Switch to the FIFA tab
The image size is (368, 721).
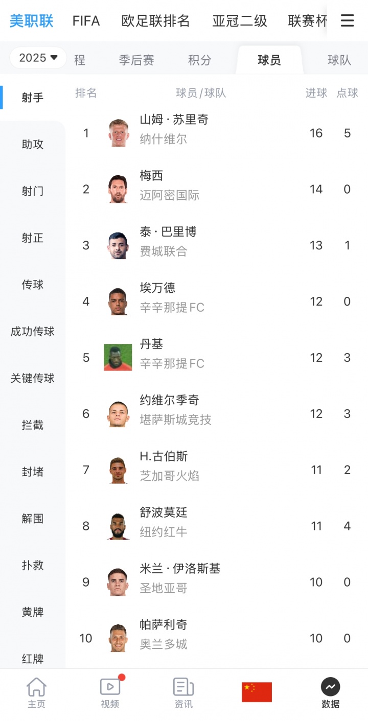(x=86, y=21)
